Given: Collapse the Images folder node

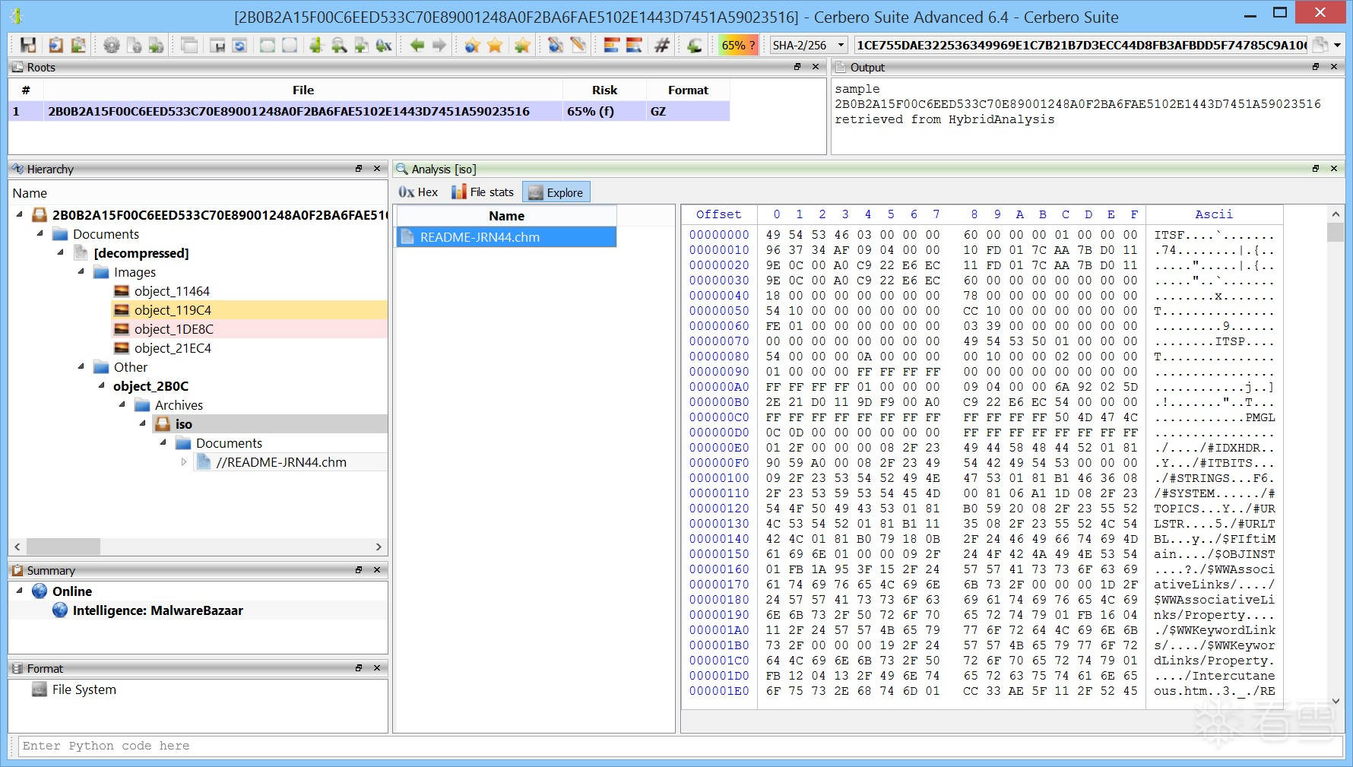Looking at the screenshot, I should 81,272.
